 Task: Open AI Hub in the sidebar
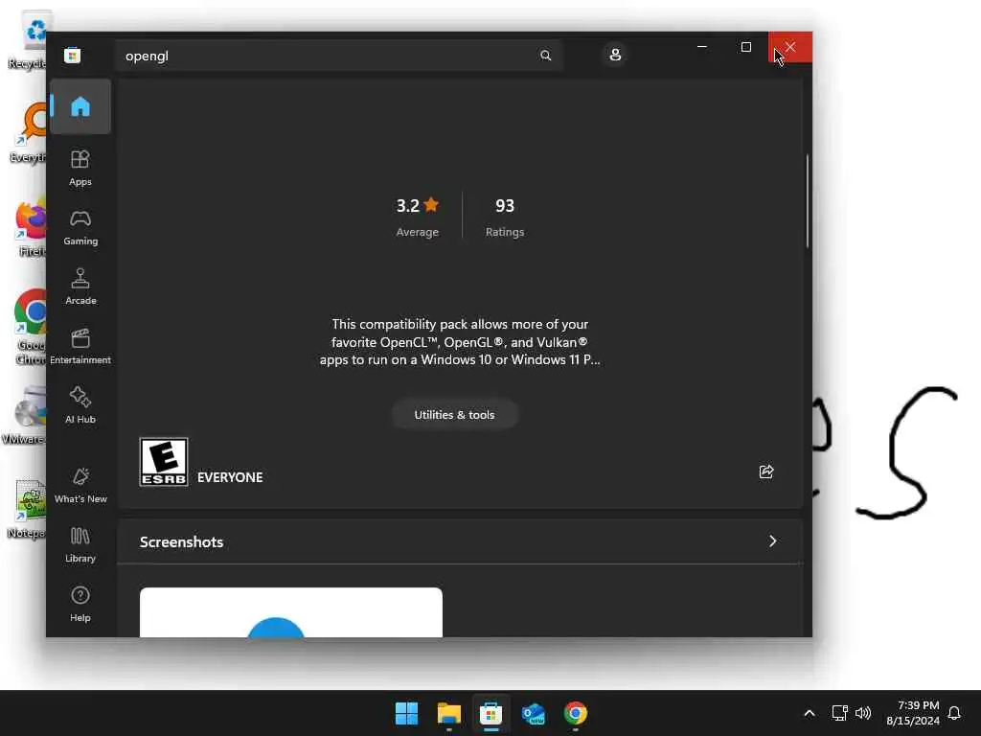pyautogui.click(x=80, y=405)
